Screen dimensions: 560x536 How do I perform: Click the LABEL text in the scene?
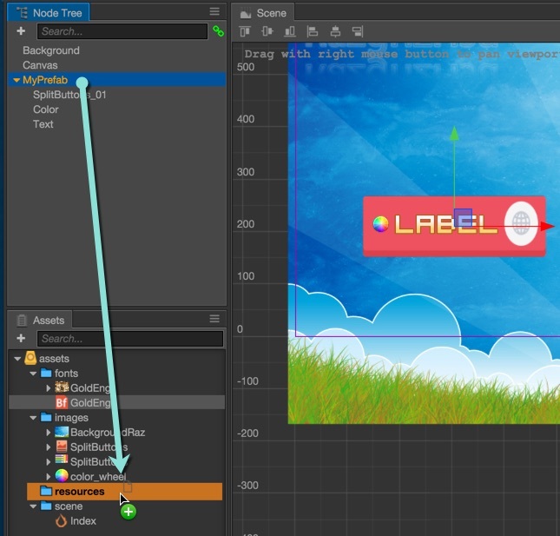445,224
